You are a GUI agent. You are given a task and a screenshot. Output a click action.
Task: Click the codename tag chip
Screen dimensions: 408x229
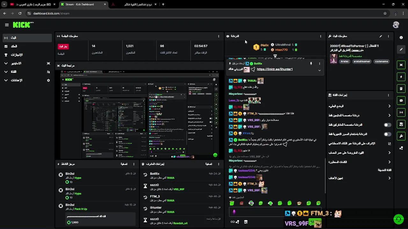[381, 61]
